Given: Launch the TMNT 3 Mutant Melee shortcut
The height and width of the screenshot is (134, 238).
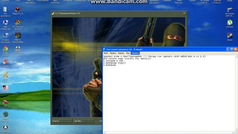Looking at the screenshot, I should (x=18, y=38).
